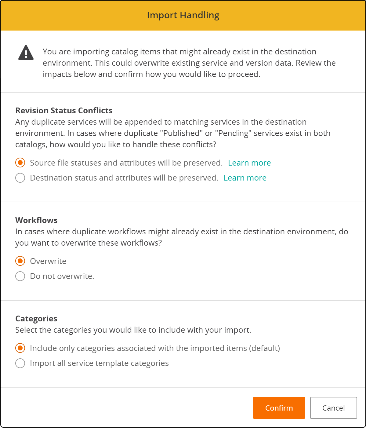
Task: Click 'Select the categories you would like' text
Action: 133,330
